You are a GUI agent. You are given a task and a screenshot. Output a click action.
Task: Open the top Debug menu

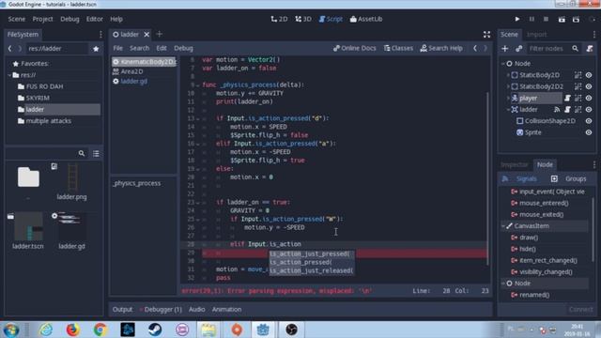(x=69, y=19)
